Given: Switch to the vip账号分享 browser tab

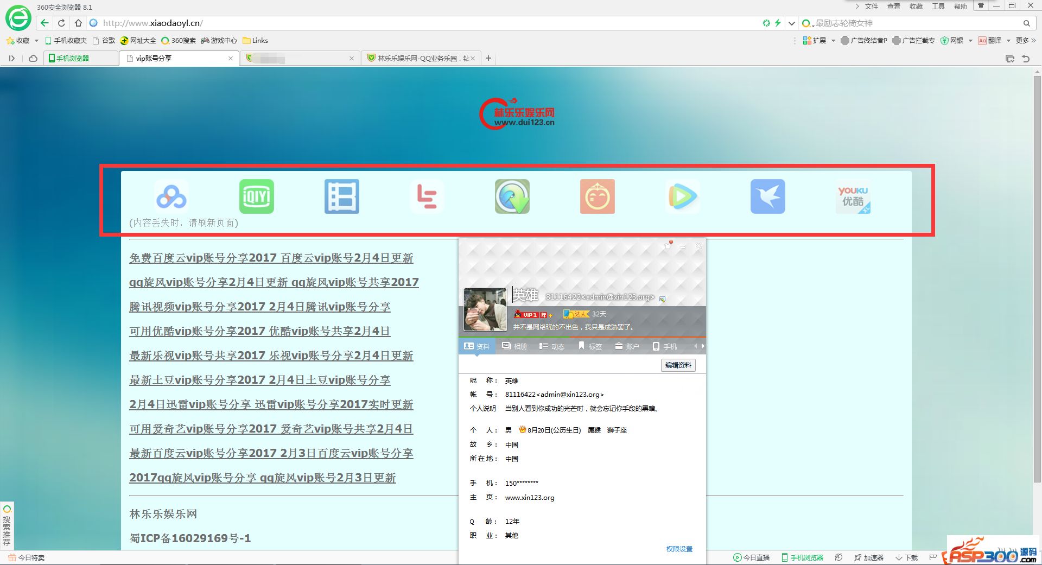Looking at the screenshot, I should tap(179, 58).
